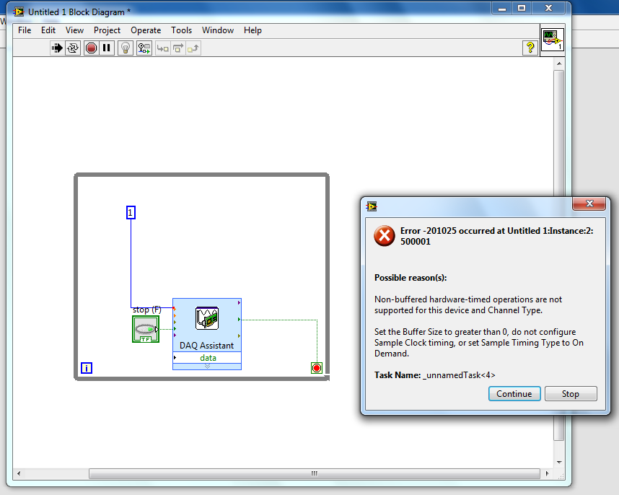
Task: Click vertical scrollbar up arrow
Action: 559,63
